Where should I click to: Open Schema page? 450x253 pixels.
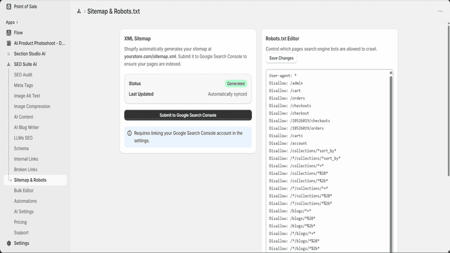21,149
